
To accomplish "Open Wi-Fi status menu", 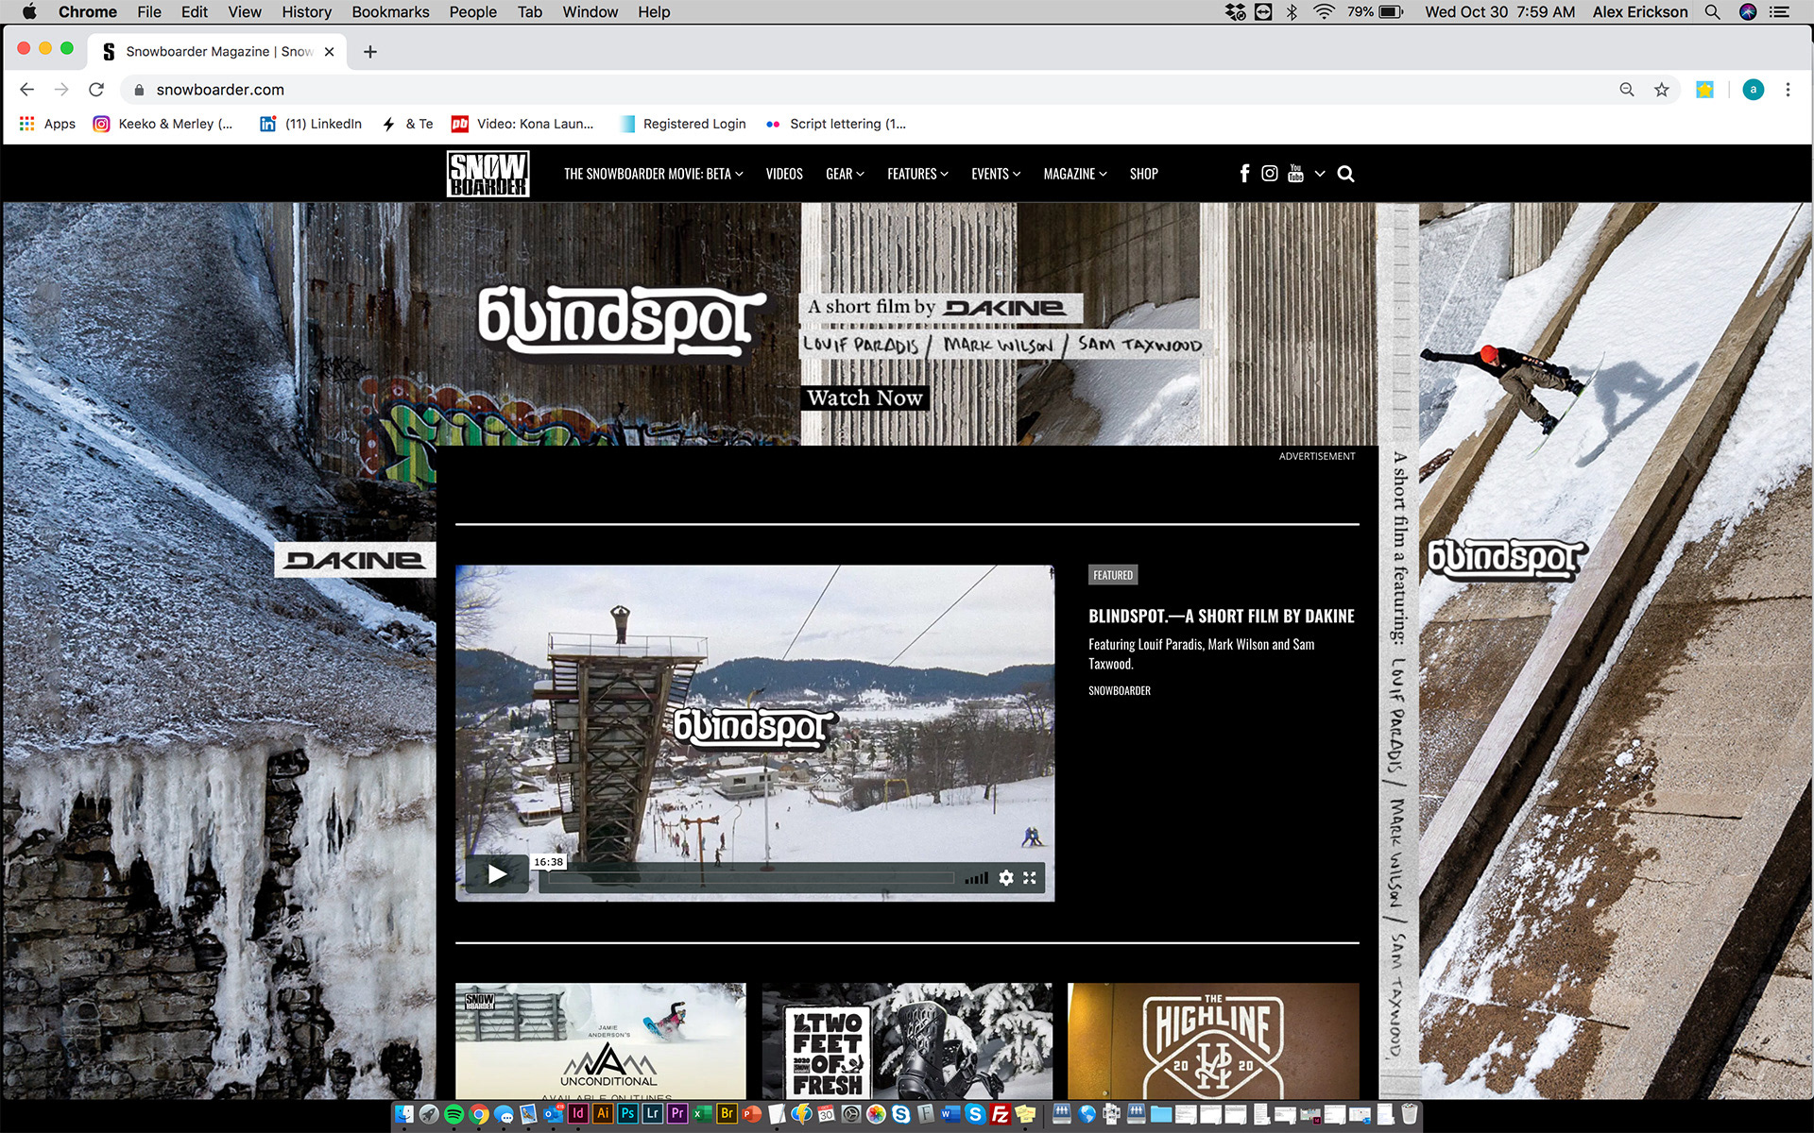I will coord(1324,12).
